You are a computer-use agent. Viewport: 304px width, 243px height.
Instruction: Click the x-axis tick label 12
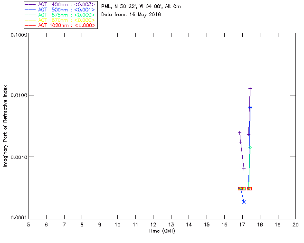[x=153, y=224]
